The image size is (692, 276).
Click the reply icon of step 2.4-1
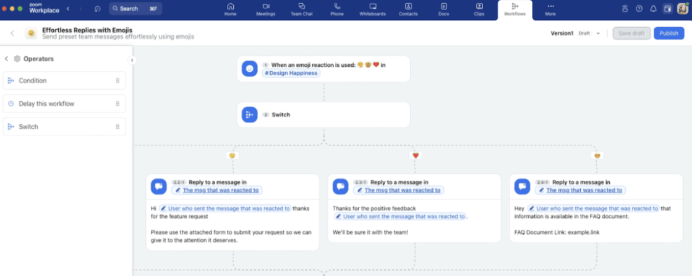click(x=523, y=186)
